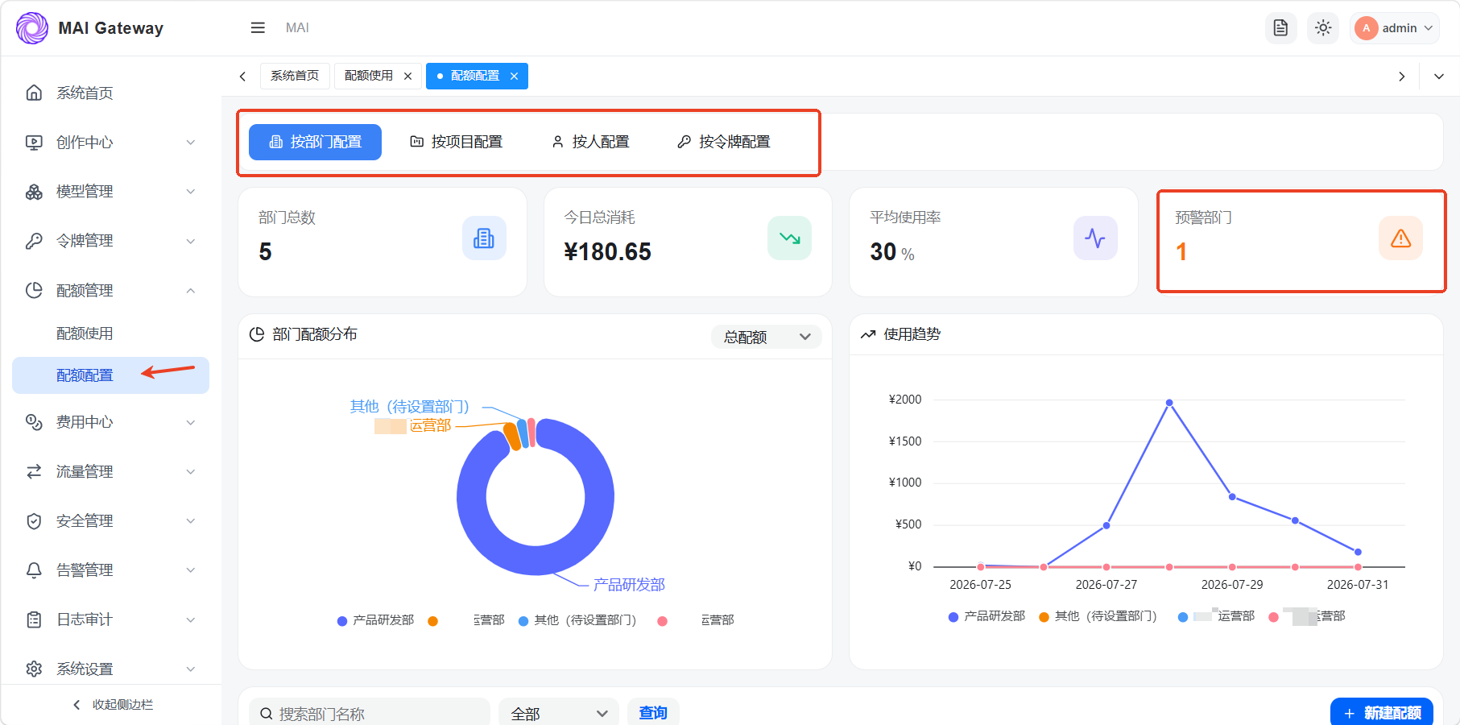Click the 查询 button
Viewport: 1460px width, 725px height.
pos(653,713)
